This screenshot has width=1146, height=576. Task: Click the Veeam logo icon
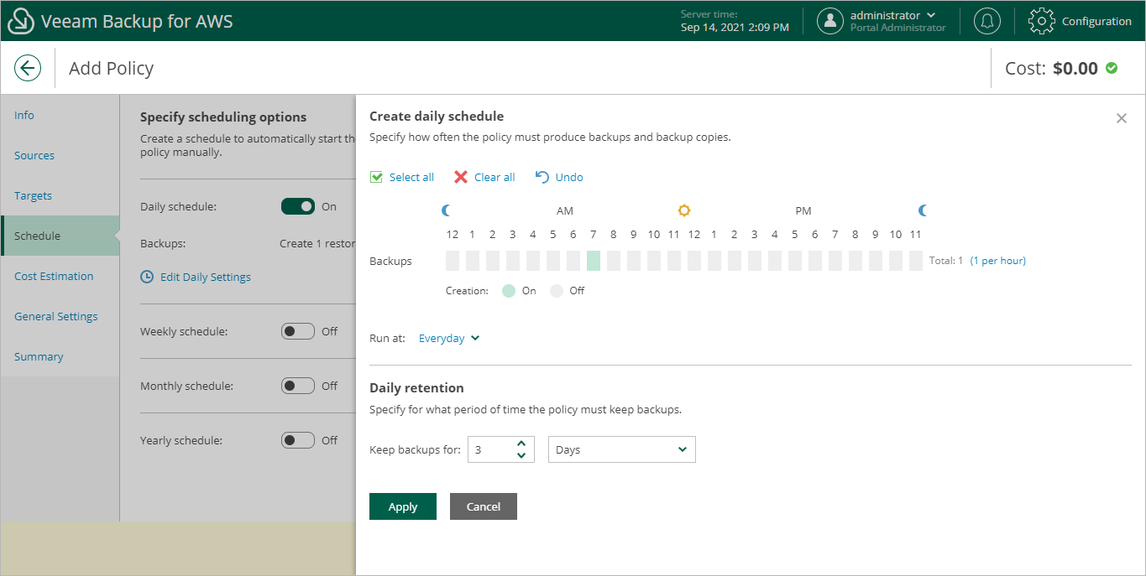pyautogui.click(x=20, y=21)
